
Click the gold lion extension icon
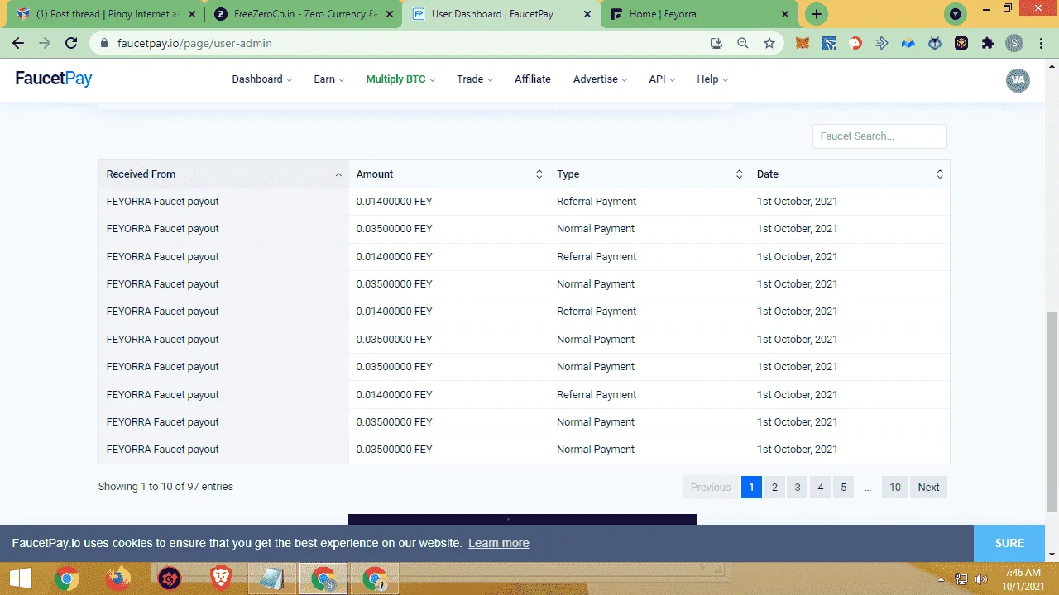point(961,43)
